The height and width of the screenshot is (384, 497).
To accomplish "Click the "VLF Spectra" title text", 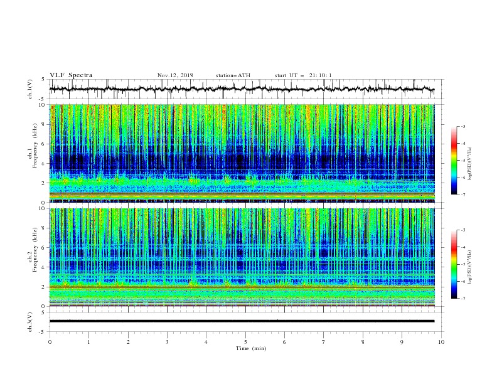I will (71, 75).
